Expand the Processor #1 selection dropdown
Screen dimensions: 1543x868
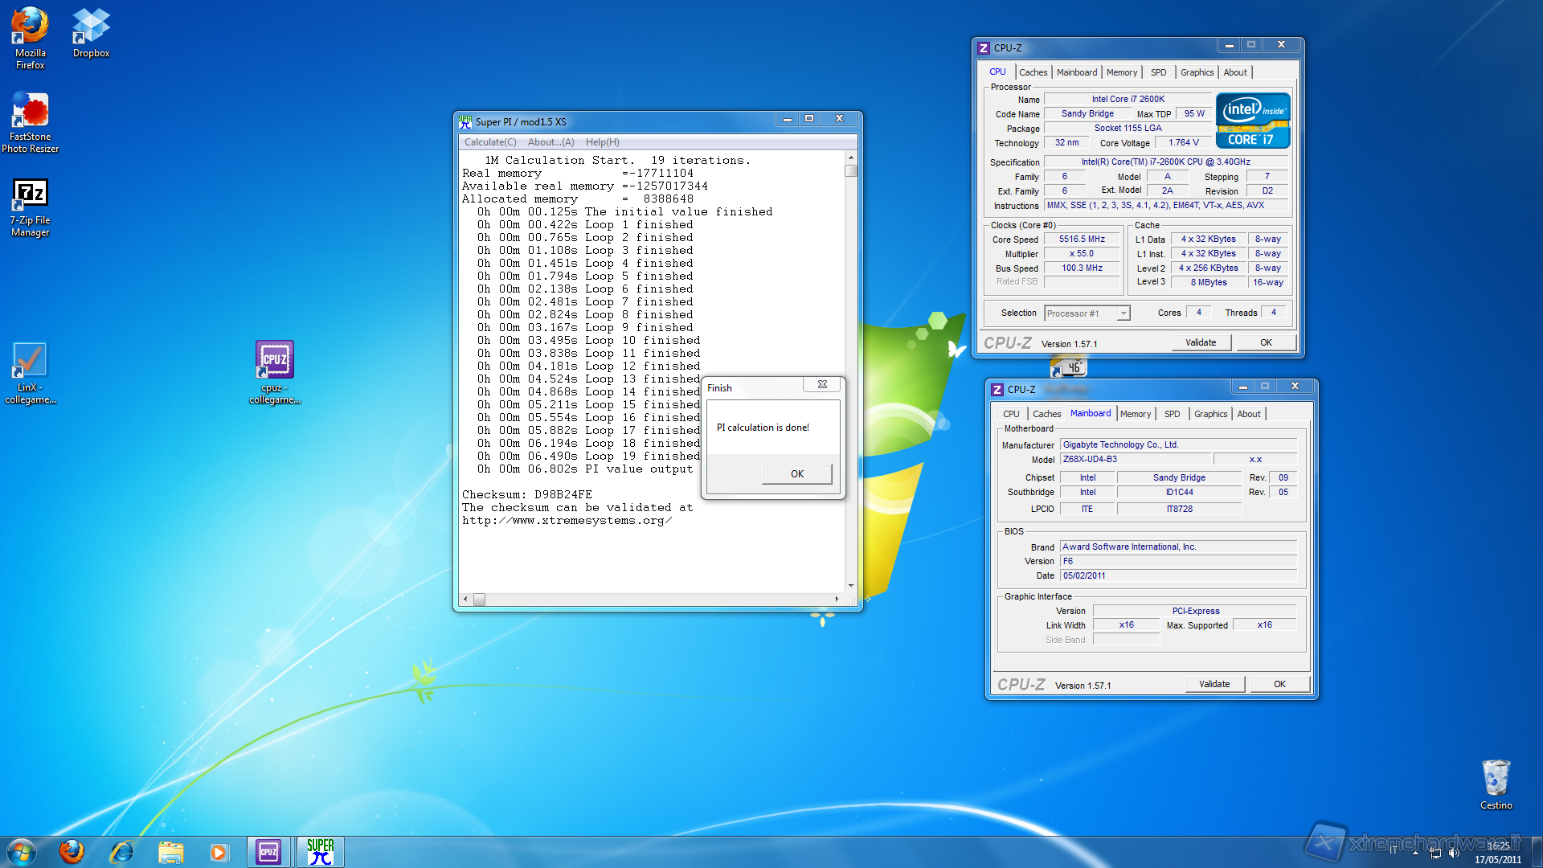pos(1123,313)
